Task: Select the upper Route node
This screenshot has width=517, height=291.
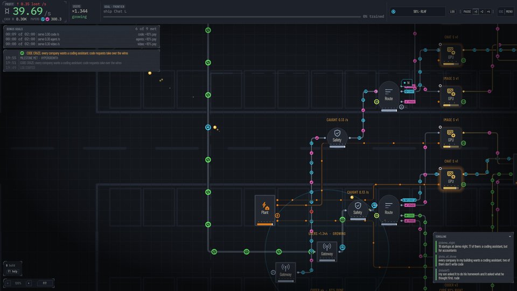Action: click(389, 96)
